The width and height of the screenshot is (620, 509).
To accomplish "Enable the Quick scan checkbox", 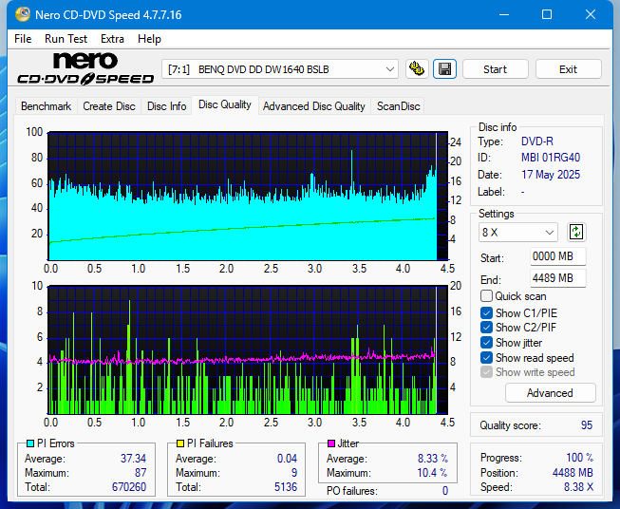I will (x=487, y=296).
